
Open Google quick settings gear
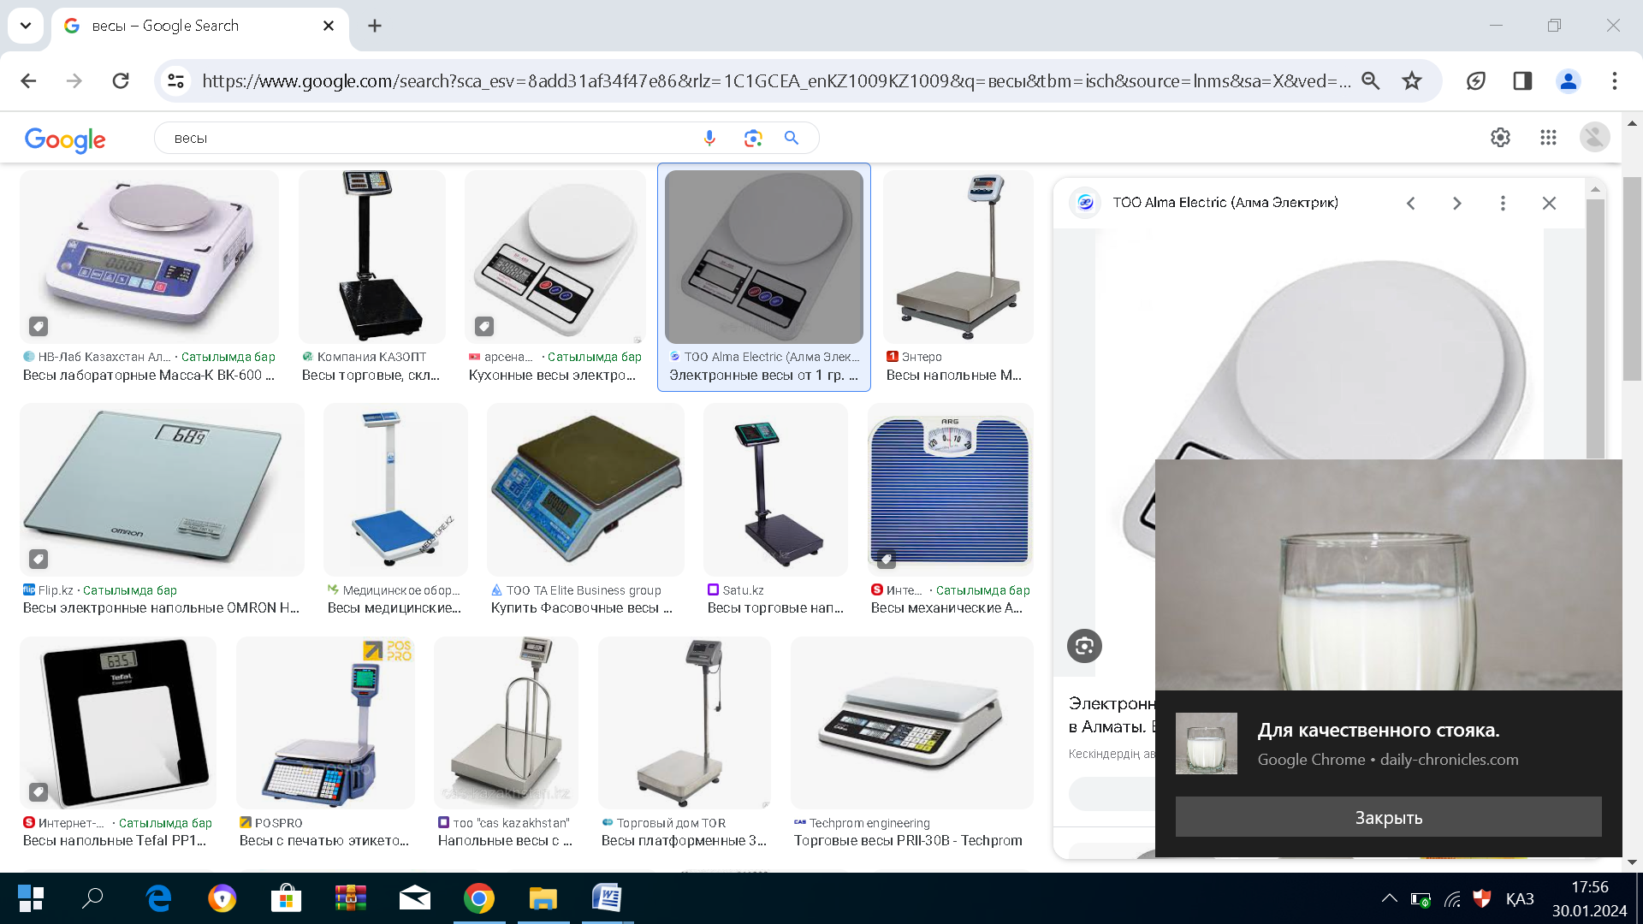click(x=1500, y=137)
